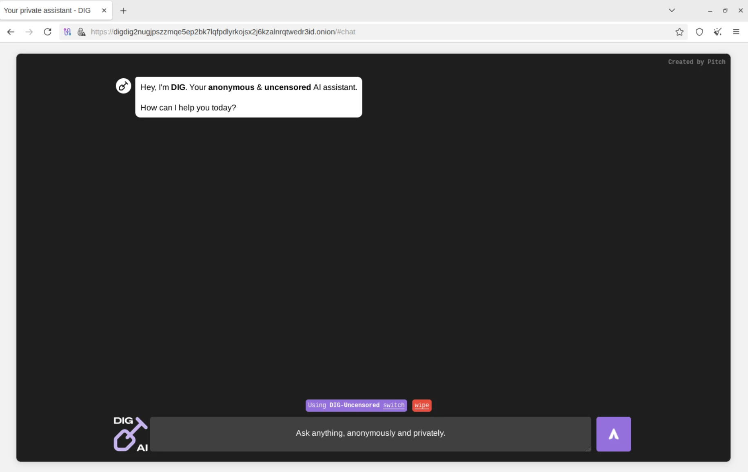This screenshot has height=472, width=748.
Task: Show onion site connection info padlock
Action: (81, 32)
